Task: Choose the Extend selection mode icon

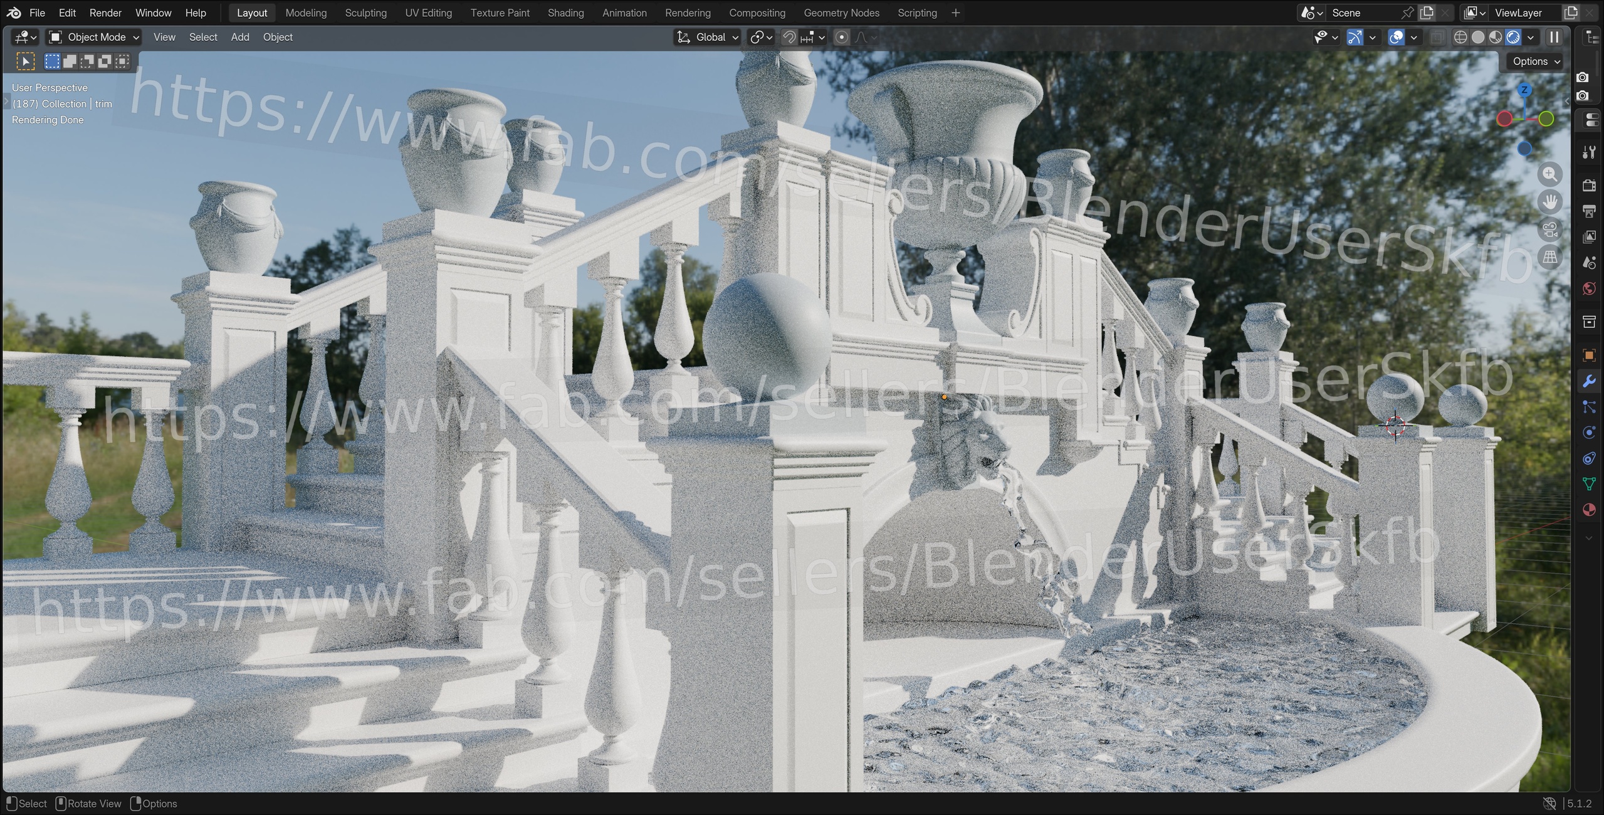Action: tap(70, 61)
